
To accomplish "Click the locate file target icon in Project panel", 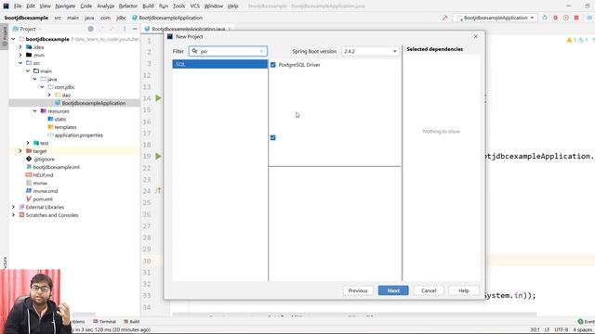I will (91, 29).
